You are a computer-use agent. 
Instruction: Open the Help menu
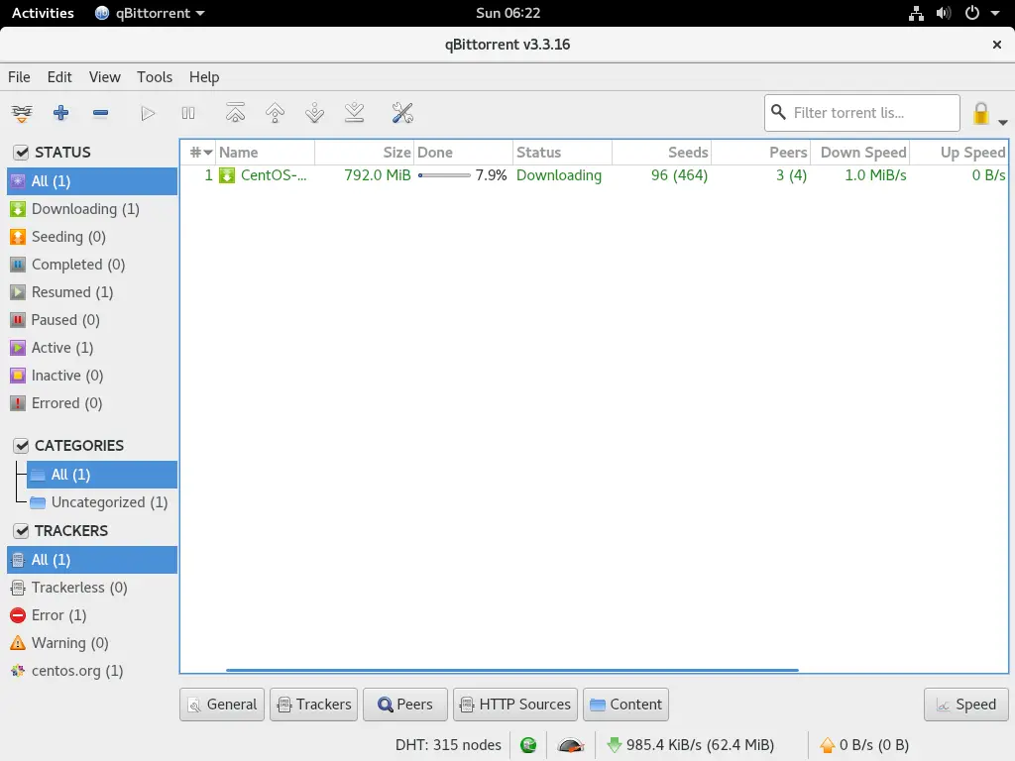point(204,77)
